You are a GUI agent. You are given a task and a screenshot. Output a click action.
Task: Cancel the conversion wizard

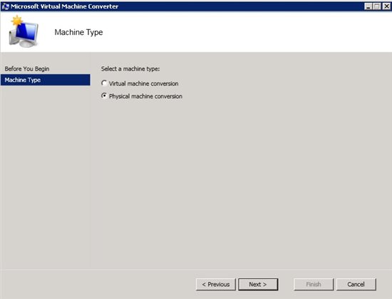pyautogui.click(x=356, y=284)
